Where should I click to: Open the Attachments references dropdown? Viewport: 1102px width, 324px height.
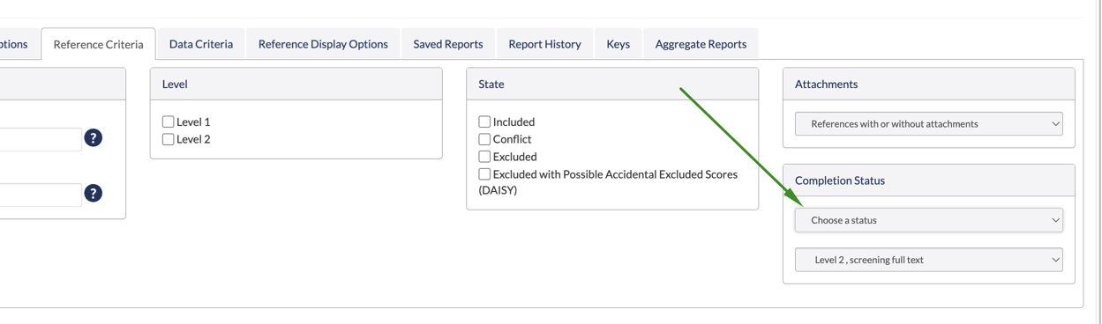point(928,124)
